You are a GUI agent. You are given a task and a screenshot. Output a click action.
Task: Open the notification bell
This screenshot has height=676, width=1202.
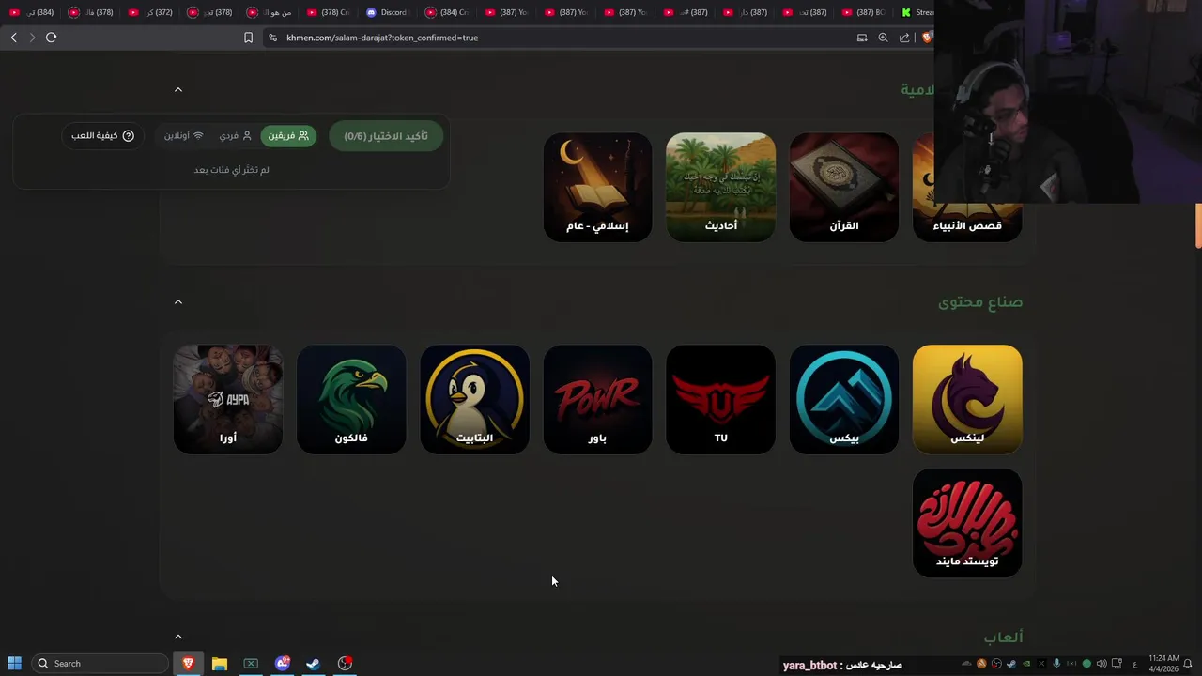(1188, 664)
